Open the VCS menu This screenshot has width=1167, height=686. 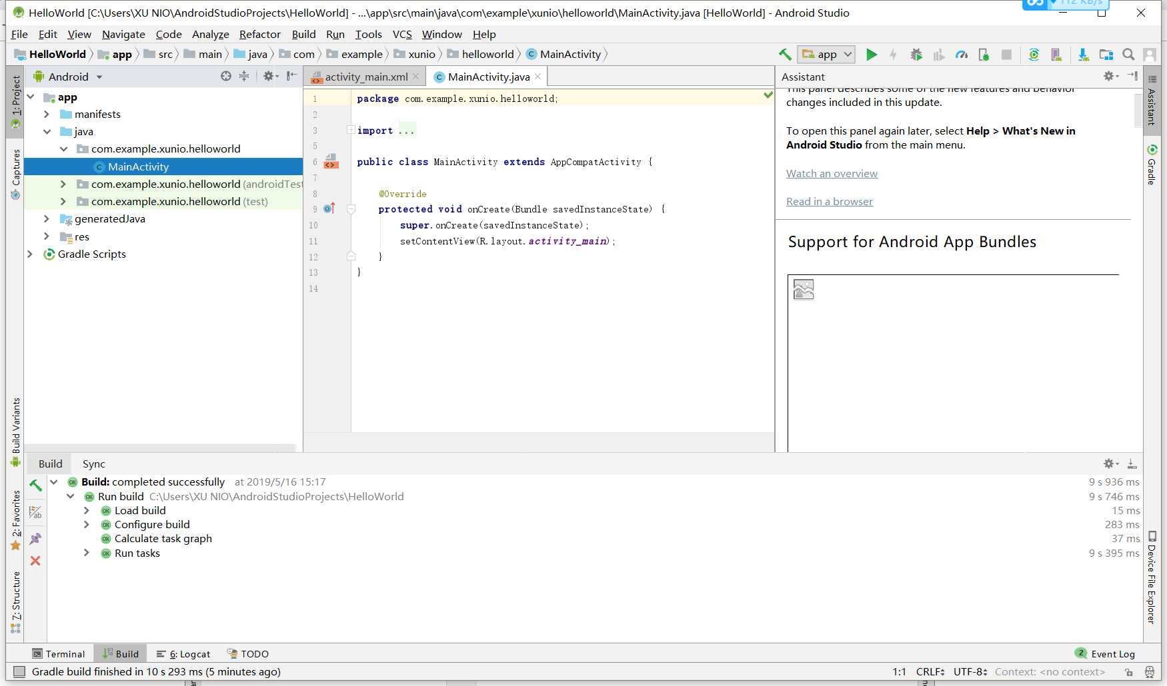coord(402,34)
